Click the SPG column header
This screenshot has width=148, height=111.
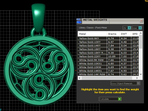[135, 34]
